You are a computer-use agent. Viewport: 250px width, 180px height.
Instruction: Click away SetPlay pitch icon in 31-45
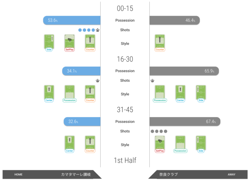point(160,142)
